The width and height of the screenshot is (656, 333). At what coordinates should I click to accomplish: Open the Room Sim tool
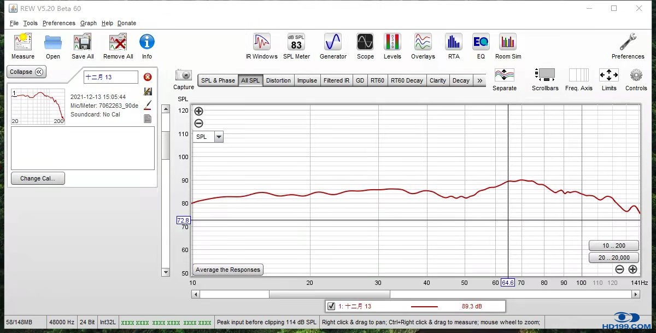click(x=508, y=43)
